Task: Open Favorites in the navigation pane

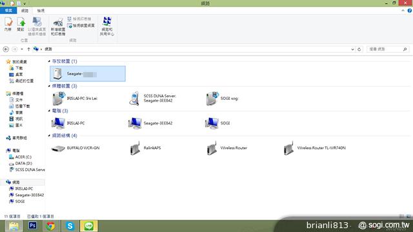Action: click(17, 62)
